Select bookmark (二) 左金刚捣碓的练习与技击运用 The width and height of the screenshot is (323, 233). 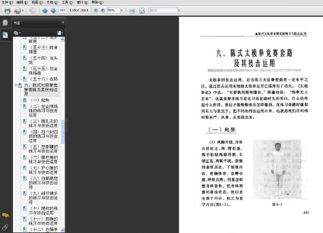pyautogui.click(x=43, y=111)
